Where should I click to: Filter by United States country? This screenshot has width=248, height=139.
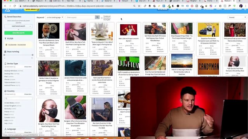[12, 103]
